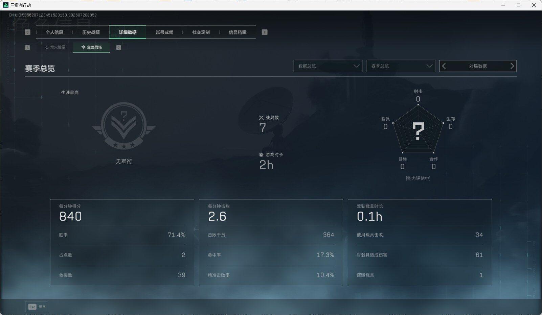This screenshot has width=542, height=315.
Task: Click the CN UID text string
Action: tap(53, 15)
